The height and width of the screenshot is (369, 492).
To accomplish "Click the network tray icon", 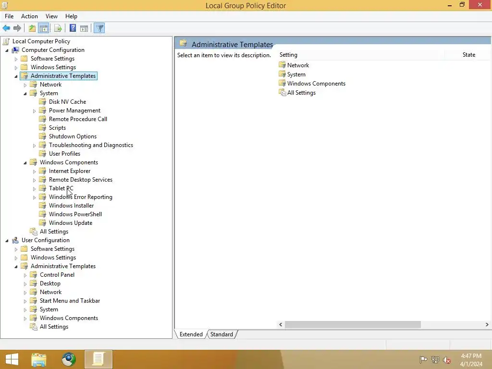I will 435,359.
